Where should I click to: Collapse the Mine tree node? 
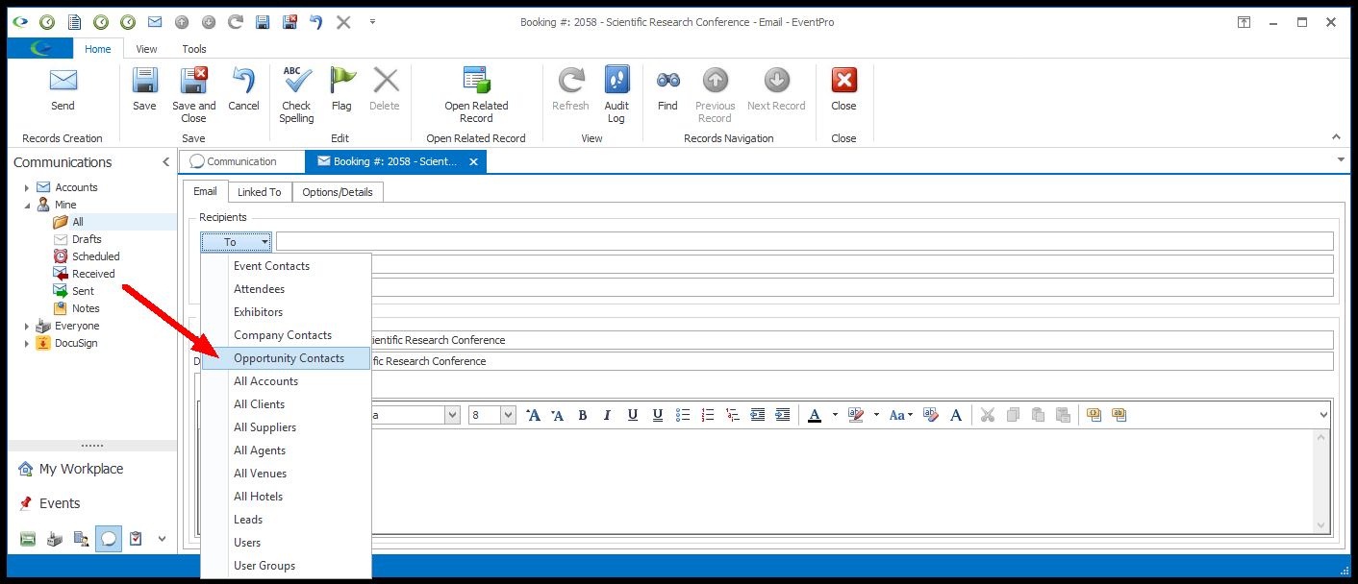[x=27, y=205]
